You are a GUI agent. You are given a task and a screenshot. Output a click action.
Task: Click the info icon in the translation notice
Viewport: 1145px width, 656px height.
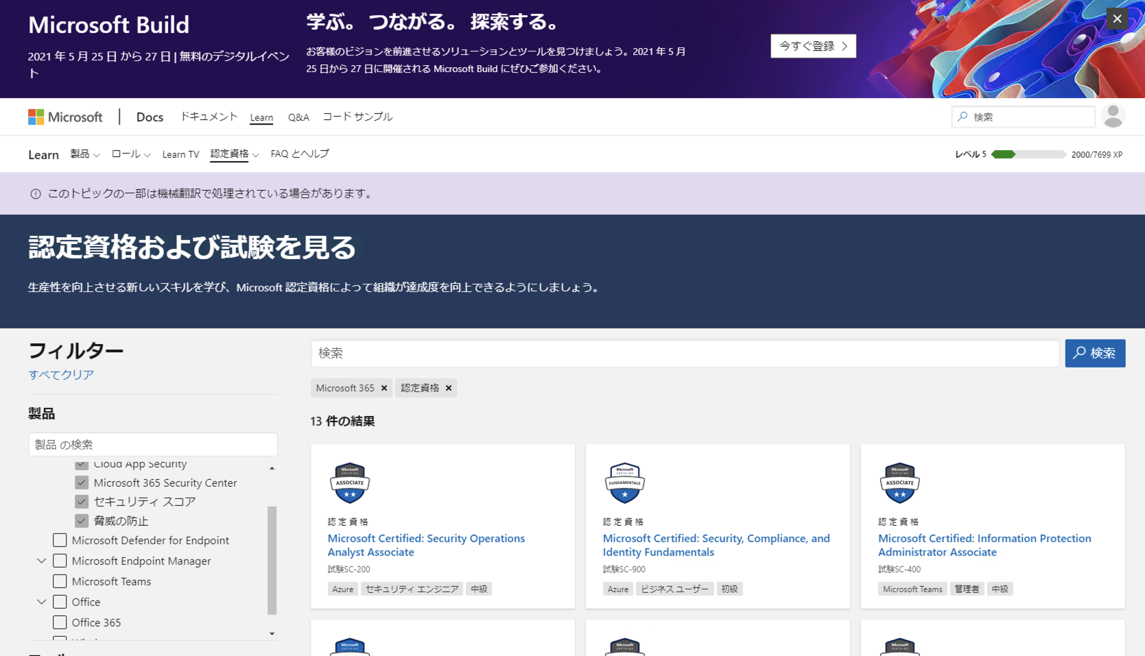click(36, 194)
